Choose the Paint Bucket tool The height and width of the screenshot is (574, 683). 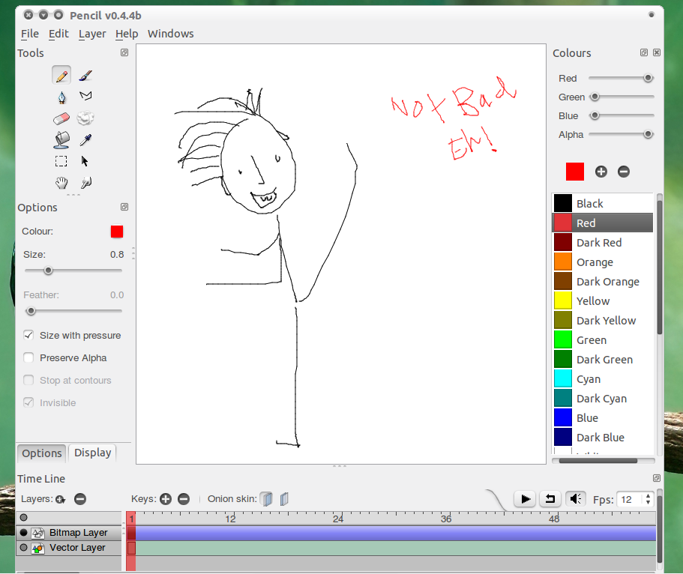coord(61,139)
